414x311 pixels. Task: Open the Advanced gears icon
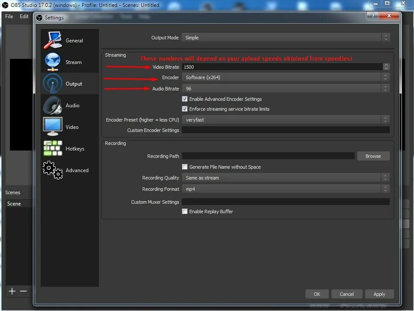point(53,170)
